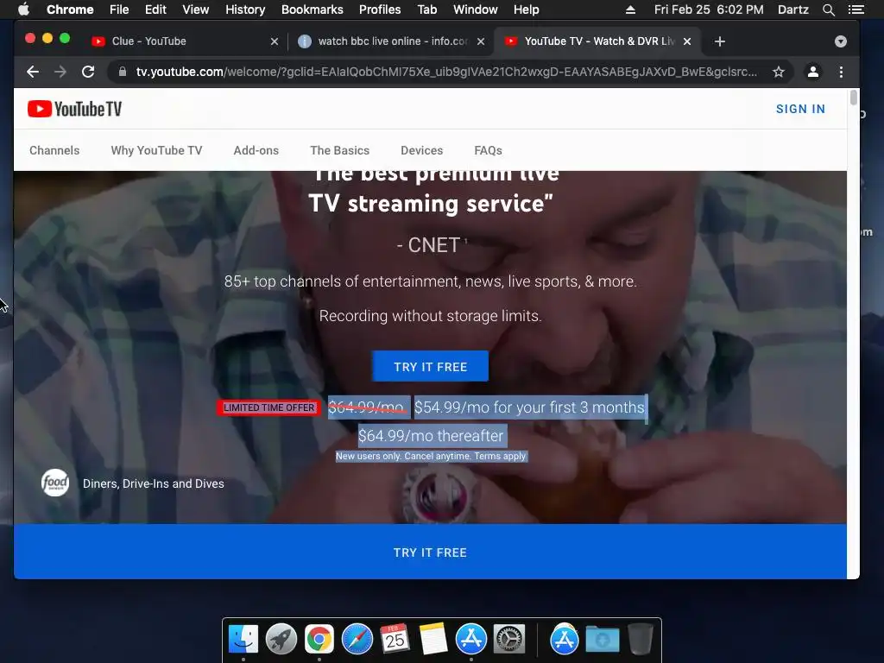Click the padlock site info icon
This screenshot has height=663, width=884.
(123, 72)
